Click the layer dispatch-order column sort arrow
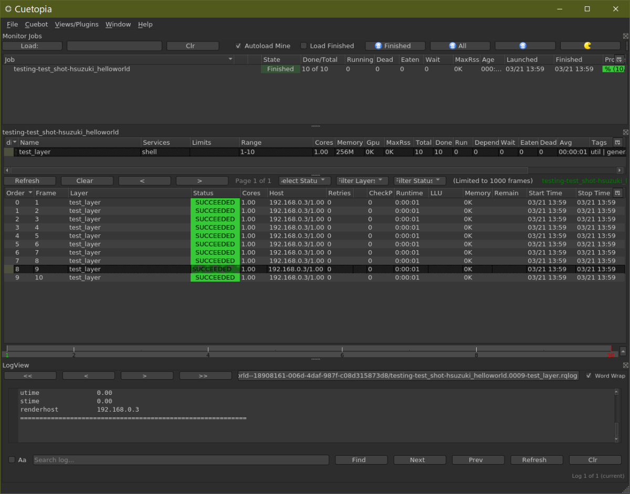This screenshot has height=494, width=630. [x=15, y=142]
